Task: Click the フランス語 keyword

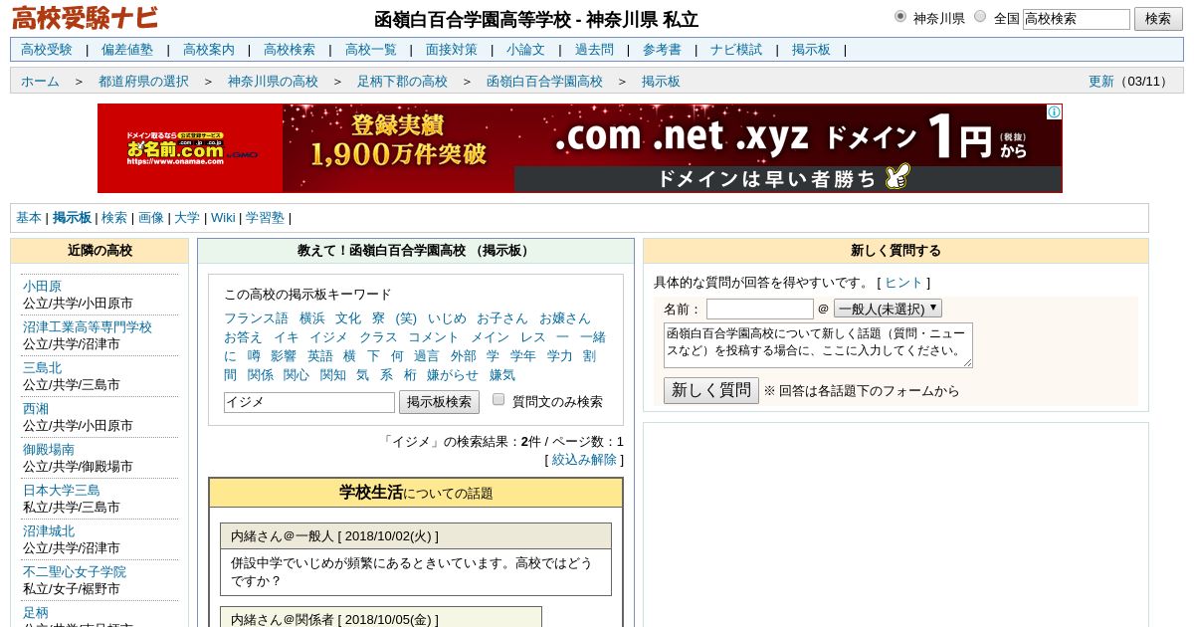Action: pyautogui.click(x=256, y=318)
